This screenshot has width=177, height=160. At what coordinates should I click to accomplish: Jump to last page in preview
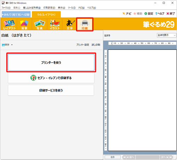click(171, 157)
